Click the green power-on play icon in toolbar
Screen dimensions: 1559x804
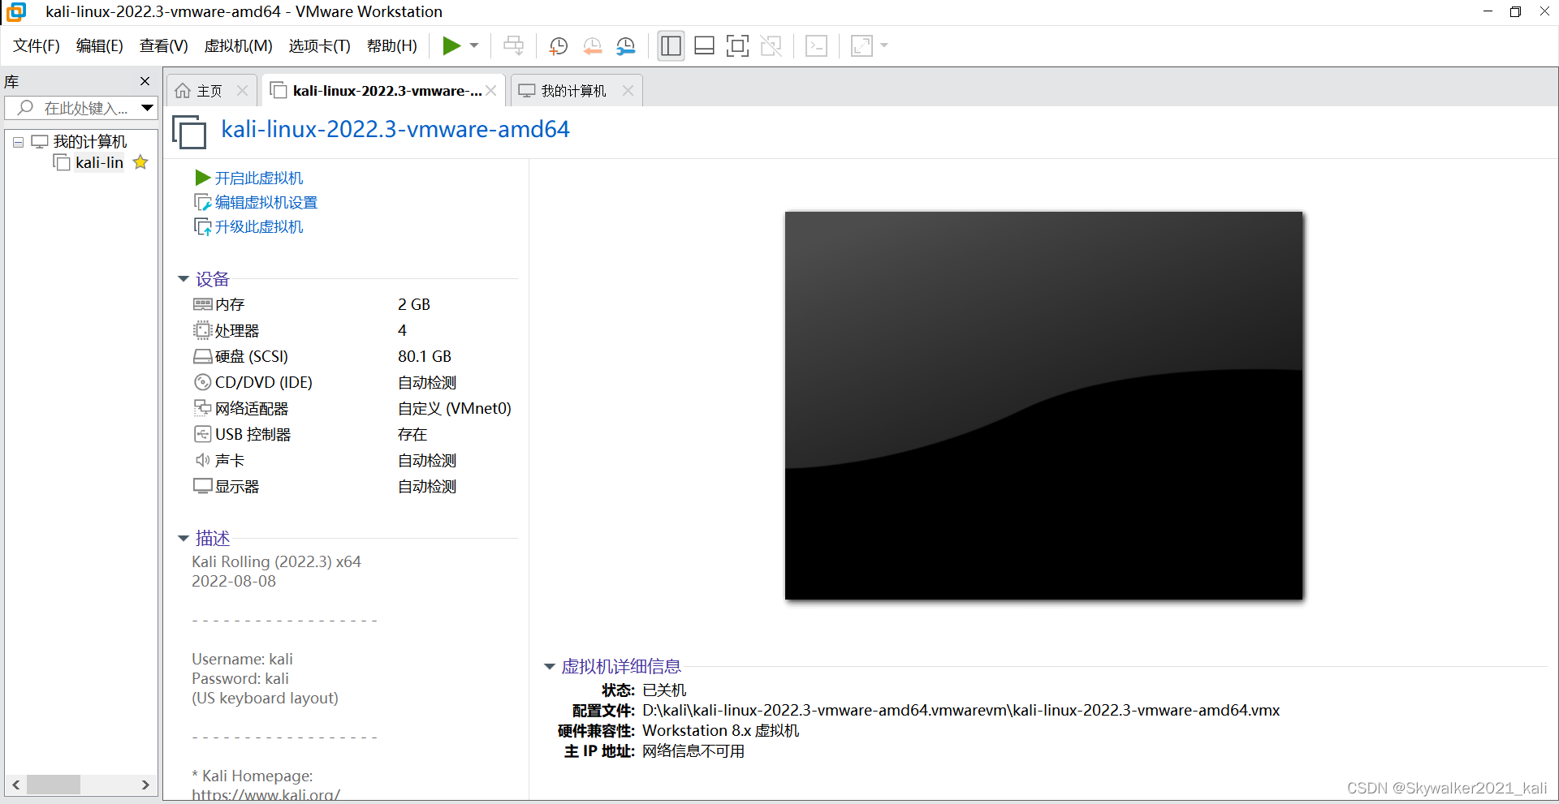451,46
